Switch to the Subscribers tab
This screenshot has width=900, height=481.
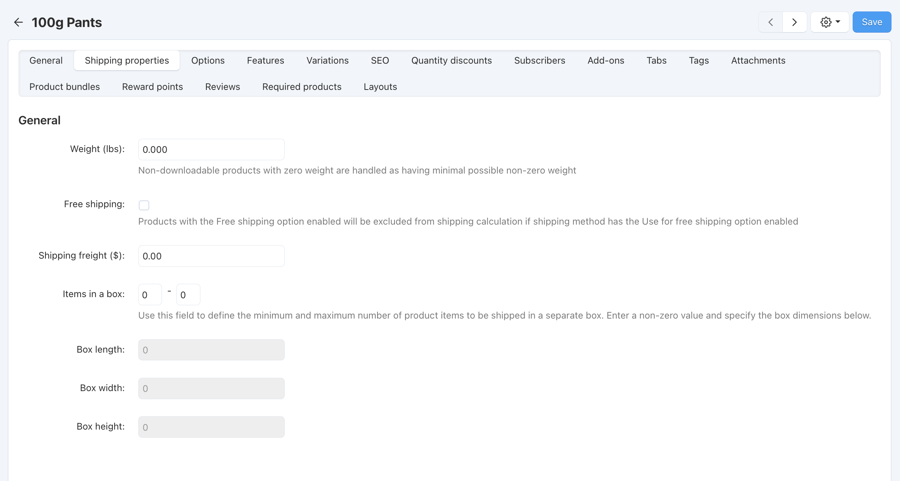[539, 60]
